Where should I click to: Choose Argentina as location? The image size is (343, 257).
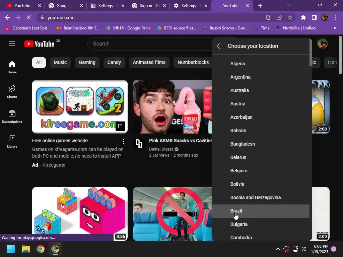(261, 77)
